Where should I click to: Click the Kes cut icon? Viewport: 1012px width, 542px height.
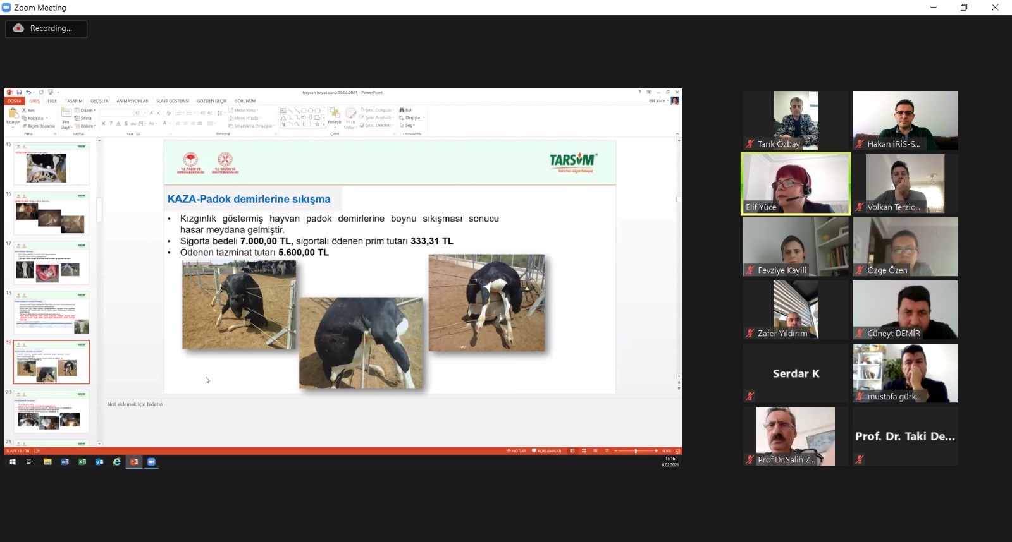pyautogui.click(x=28, y=111)
